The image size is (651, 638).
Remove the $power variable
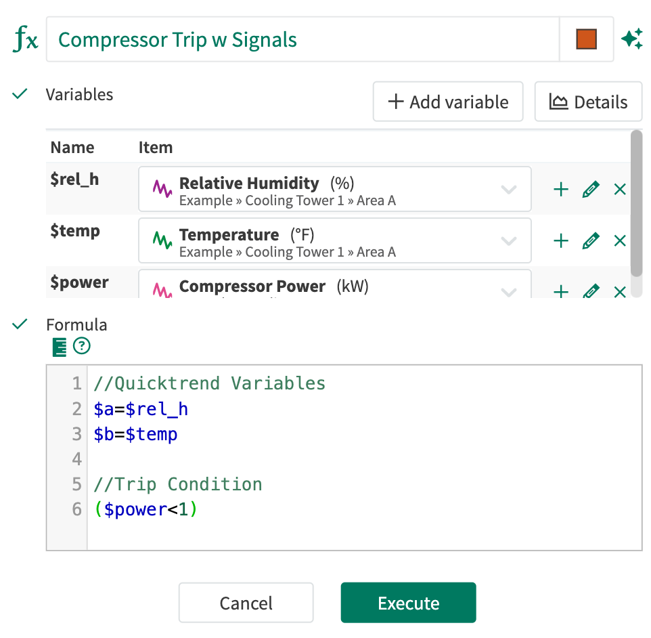620,292
